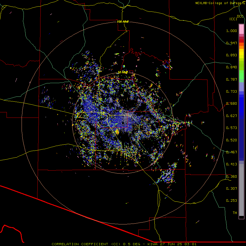Click the 0.253 color scale value
Image resolution: width=246 pixels, height=246 pixels.
click(232, 201)
